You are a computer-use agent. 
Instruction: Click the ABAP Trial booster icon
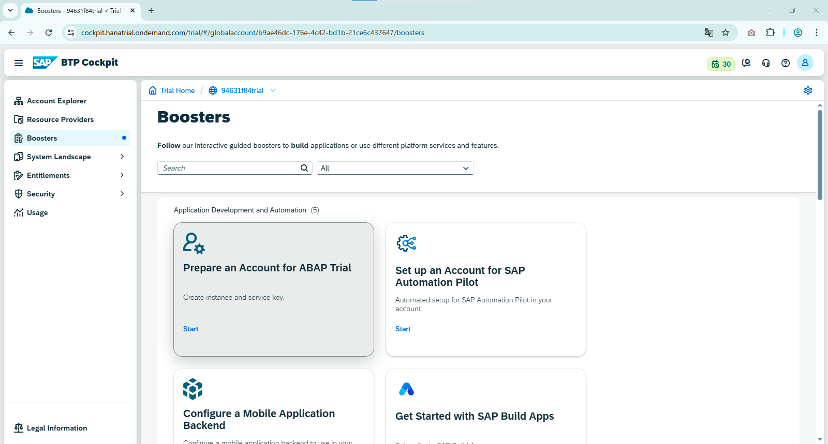[x=194, y=243]
